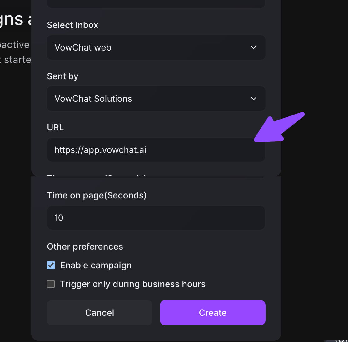Click the 'Sent by' field label

click(62, 76)
